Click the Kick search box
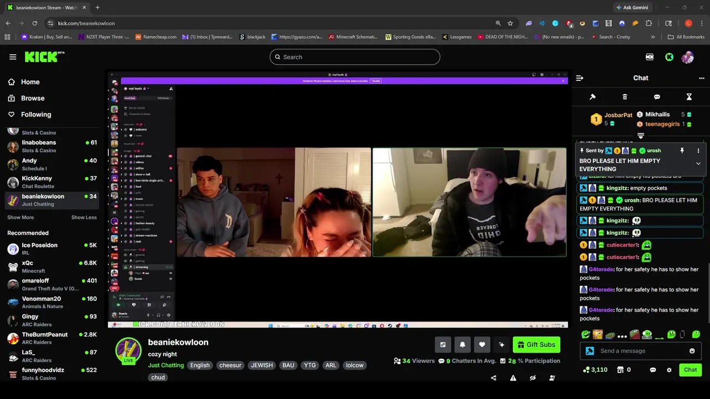This screenshot has height=399, width=710. [x=355, y=57]
